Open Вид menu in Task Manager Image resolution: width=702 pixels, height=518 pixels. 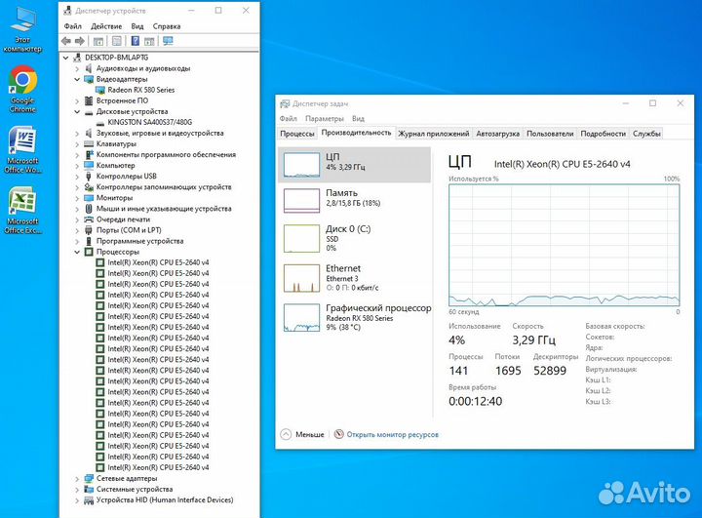[x=358, y=118]
